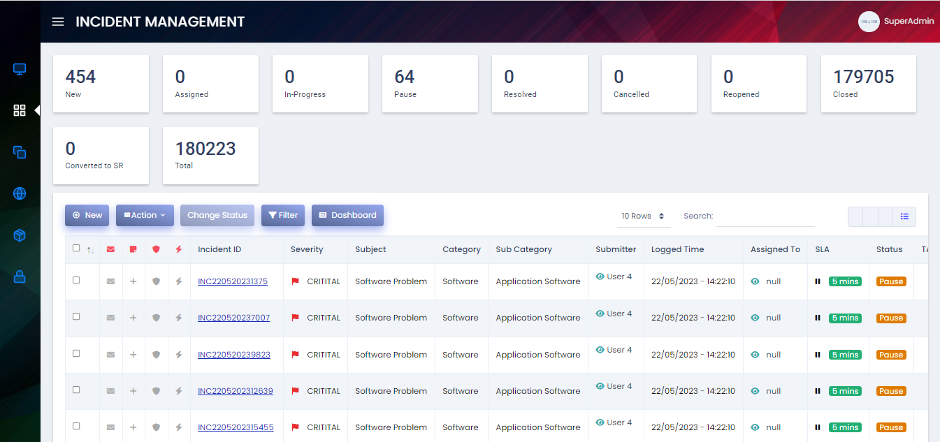The height and width of the screenshot is (442, 940).
Task: Sort using the up-down arrows in table header
Action: pyautogui.click(x=90, y=250)
